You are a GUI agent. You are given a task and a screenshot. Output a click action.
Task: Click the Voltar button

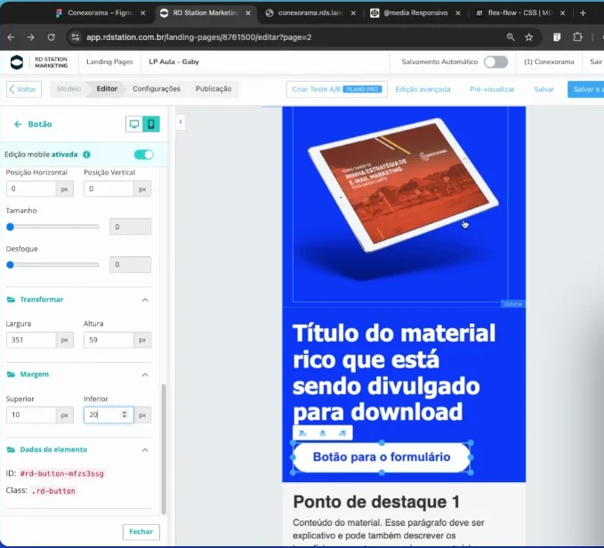coord(24,89)
